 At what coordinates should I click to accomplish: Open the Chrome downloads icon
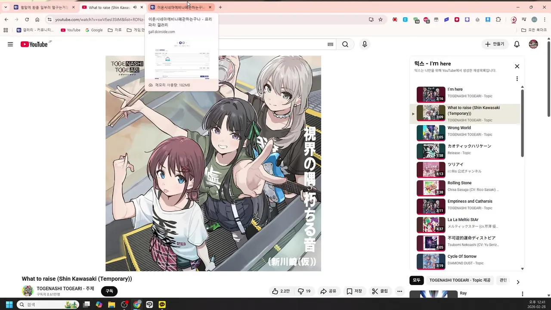514,19
